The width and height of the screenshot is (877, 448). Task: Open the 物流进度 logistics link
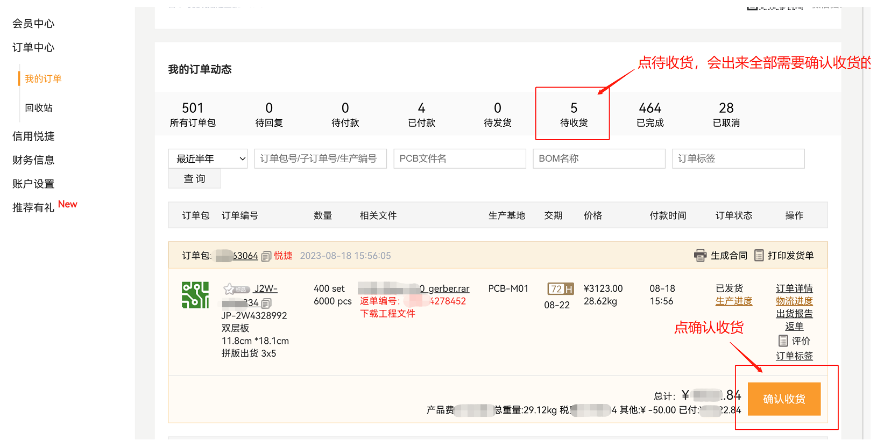click(x=794, y=301)
